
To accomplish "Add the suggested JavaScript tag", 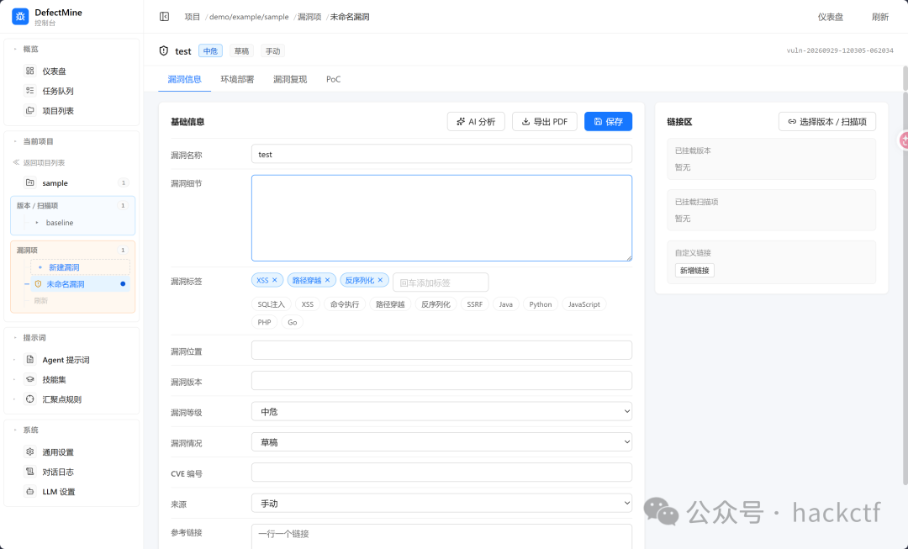I will [583, 304].
